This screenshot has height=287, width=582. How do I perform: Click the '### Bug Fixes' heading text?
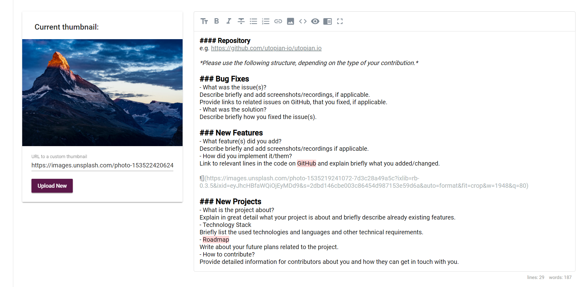224,79
